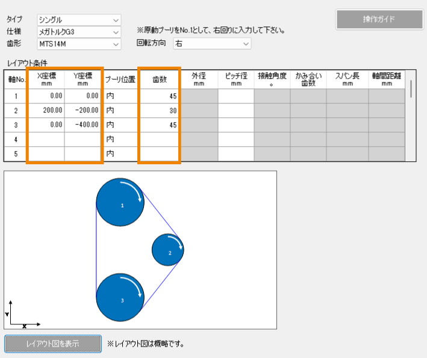Click ピッチ径 cell in row 5

(x=236, y=153)
